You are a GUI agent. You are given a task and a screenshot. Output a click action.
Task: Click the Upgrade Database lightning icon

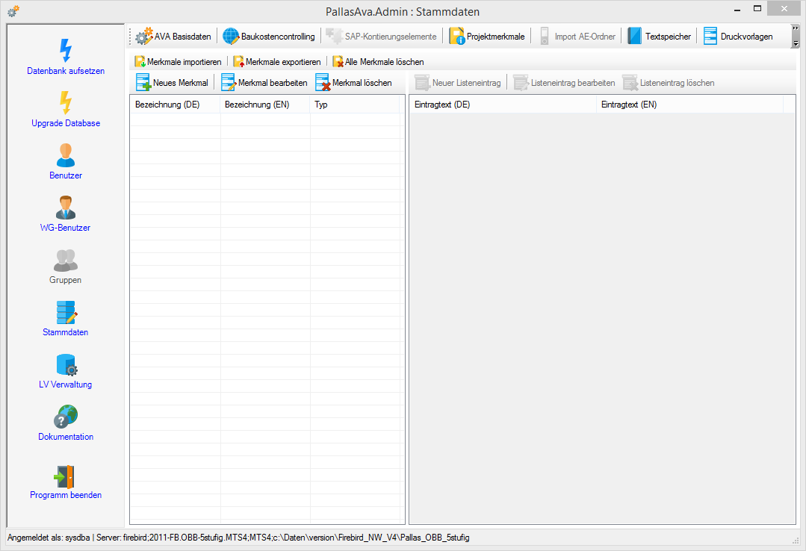(x=65, y=103)
